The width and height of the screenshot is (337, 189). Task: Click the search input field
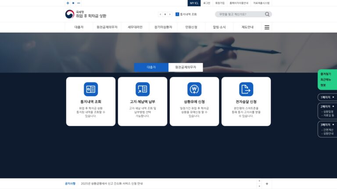click(x=241, y=14)
